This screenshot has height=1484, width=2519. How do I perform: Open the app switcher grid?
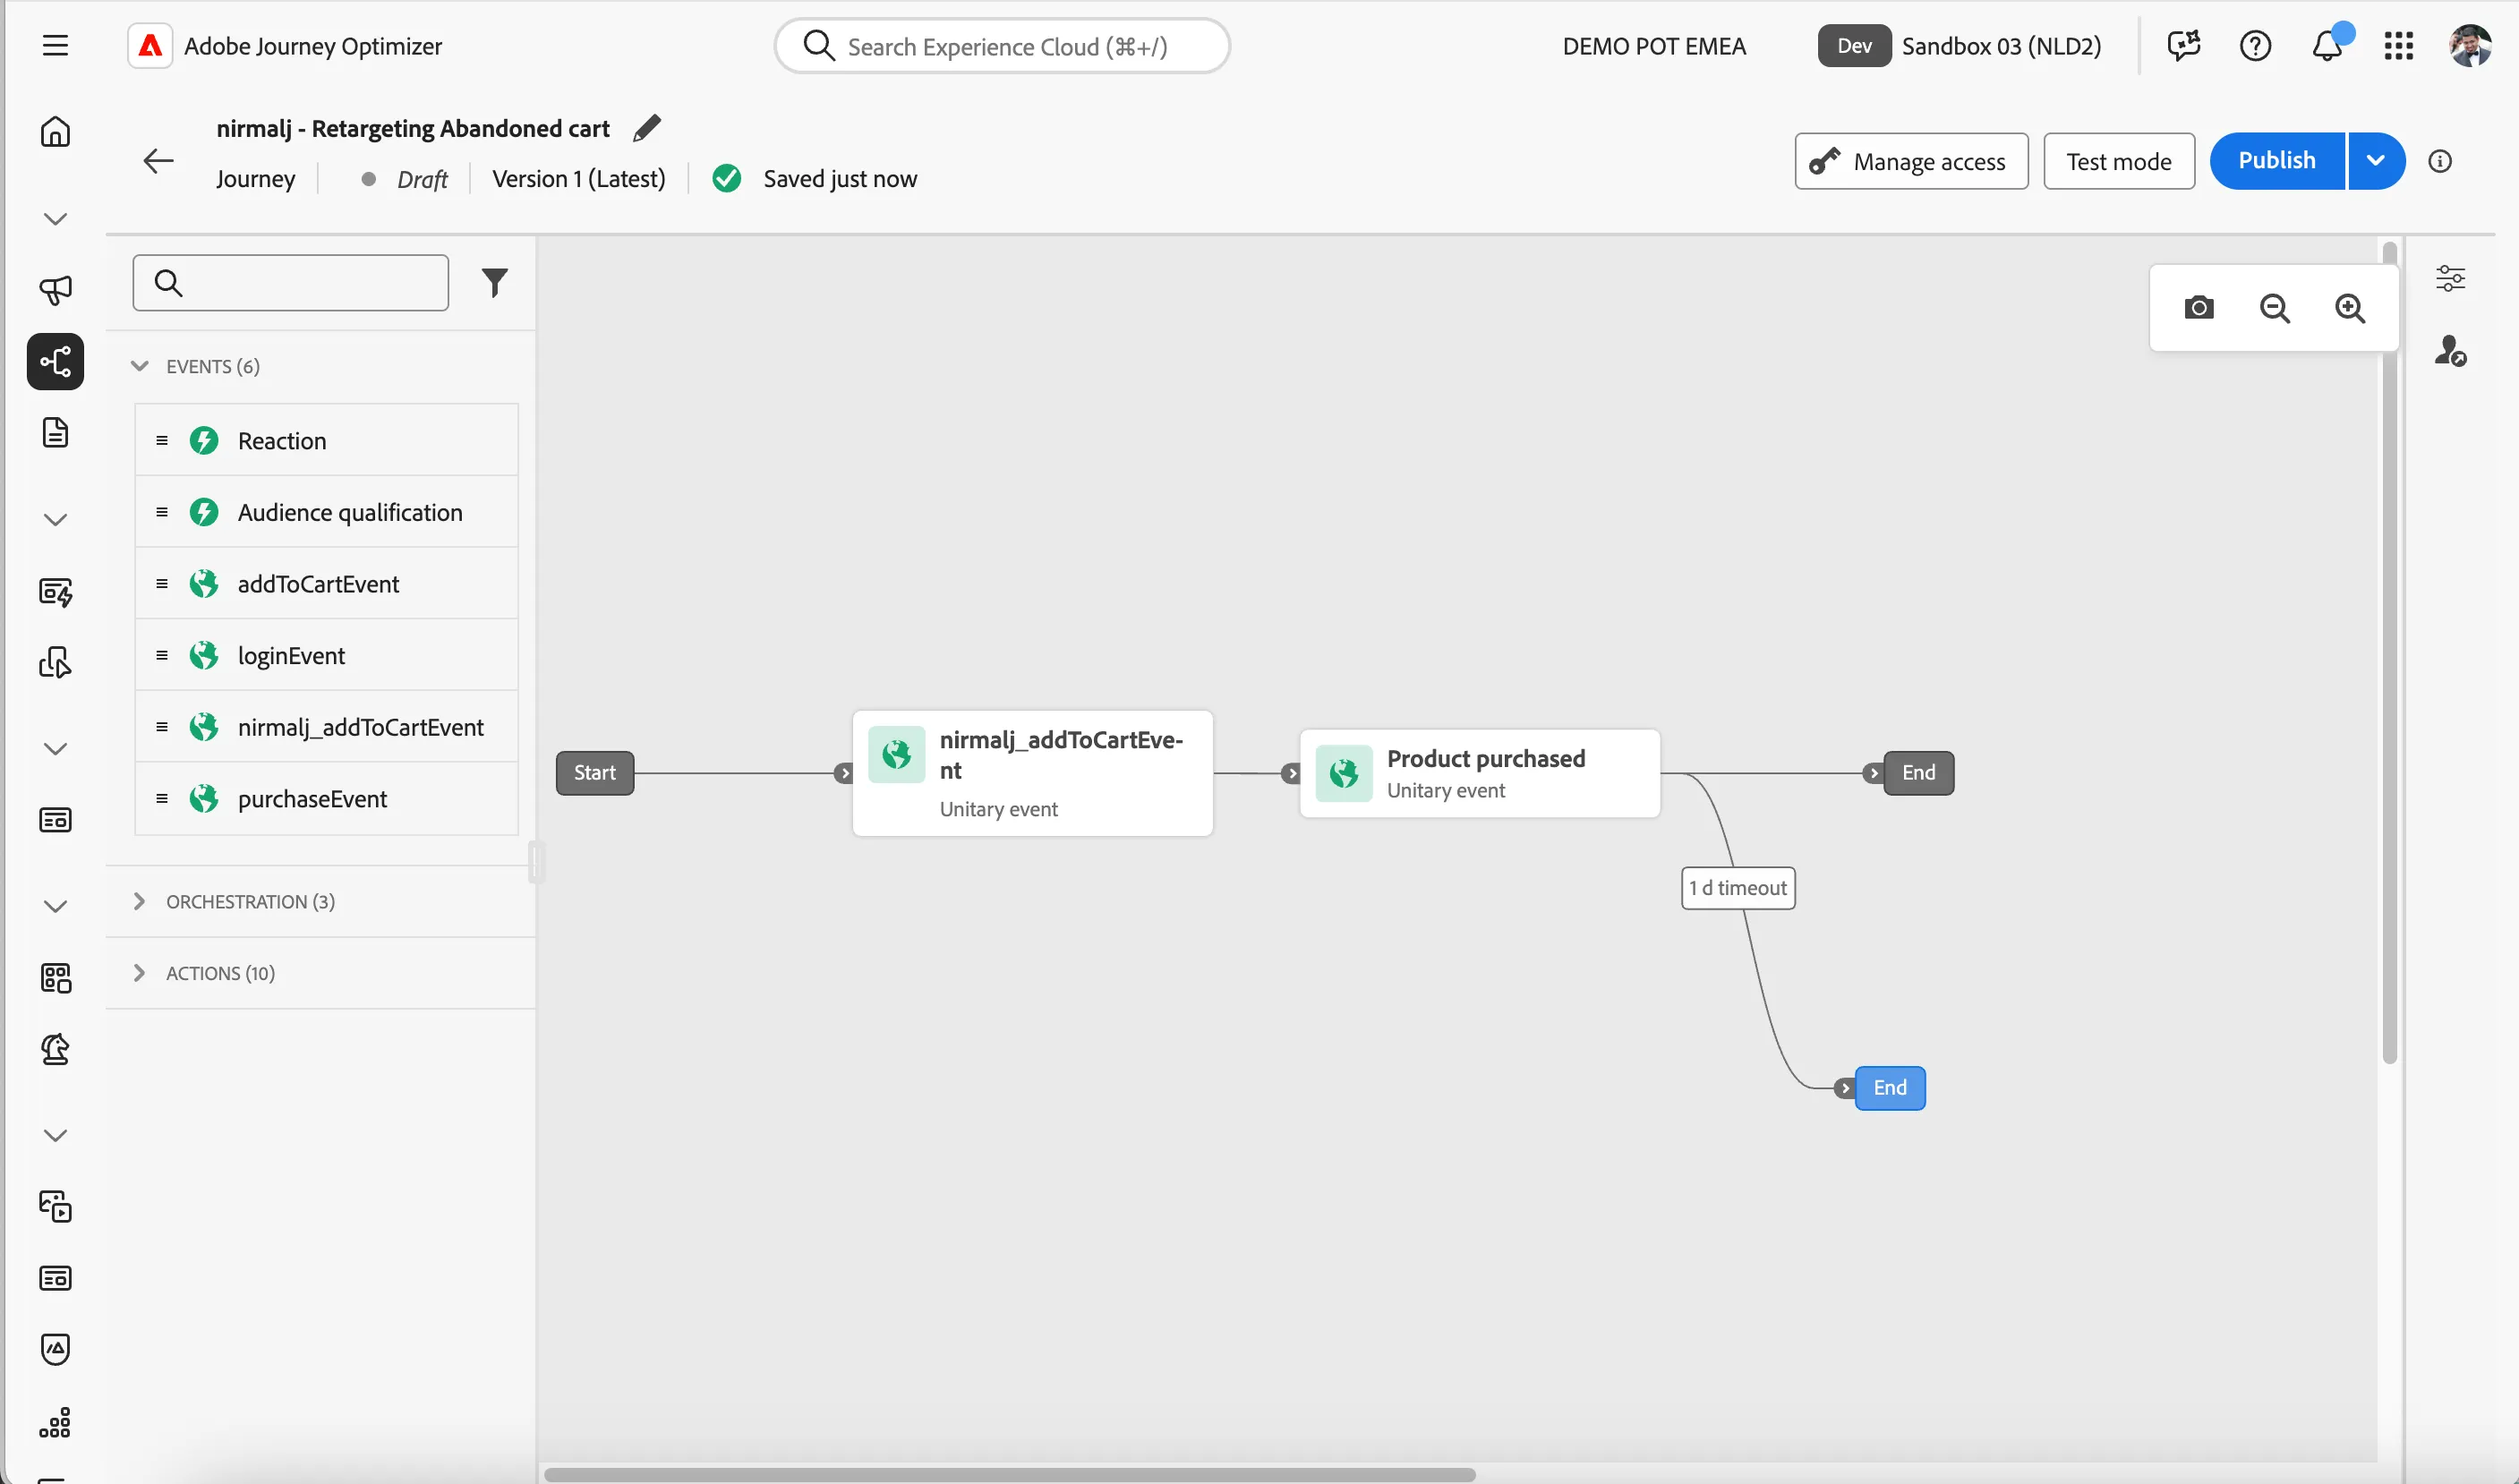pos(2398,46)
